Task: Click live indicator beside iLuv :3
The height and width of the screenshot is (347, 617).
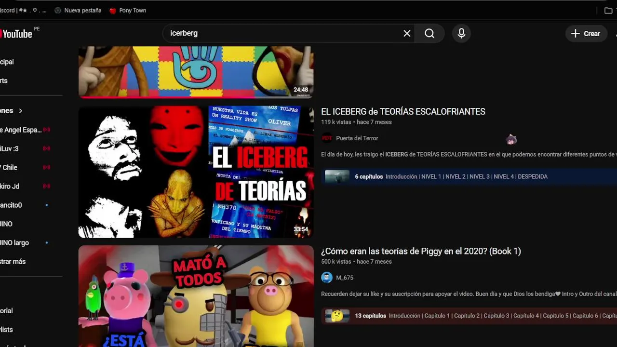Action: click(46, 148)
